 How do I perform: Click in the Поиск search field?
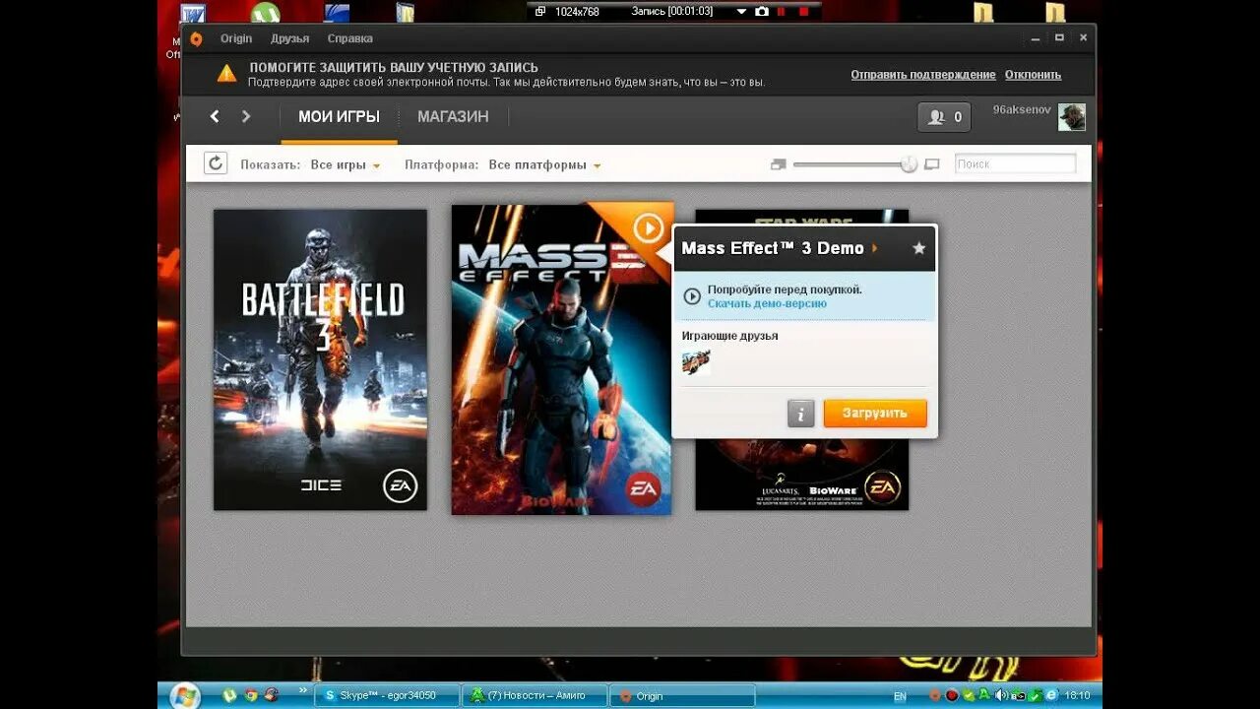coord(1015,163)
